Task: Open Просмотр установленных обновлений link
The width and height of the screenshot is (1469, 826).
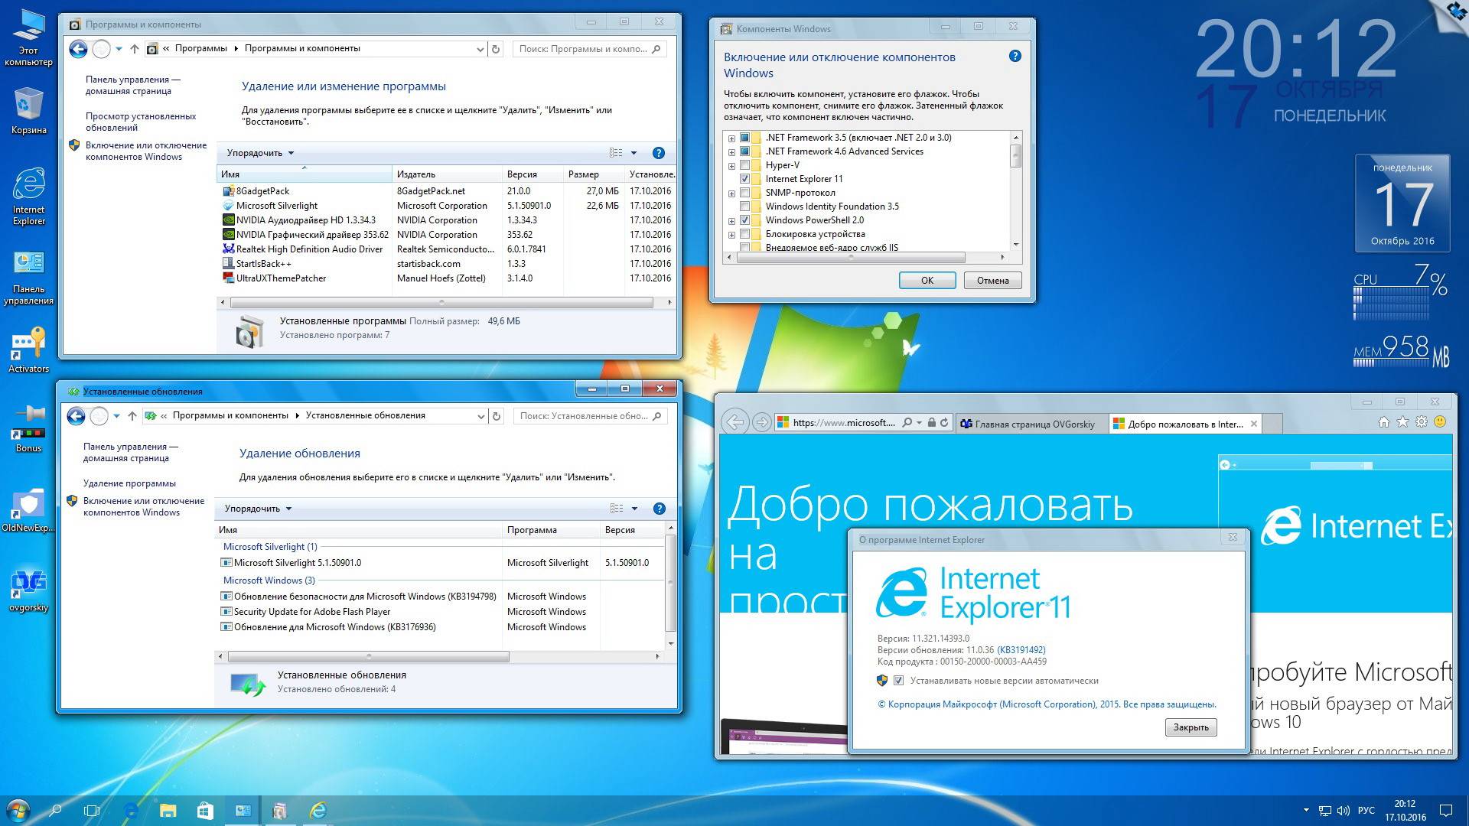Action: 141,122
